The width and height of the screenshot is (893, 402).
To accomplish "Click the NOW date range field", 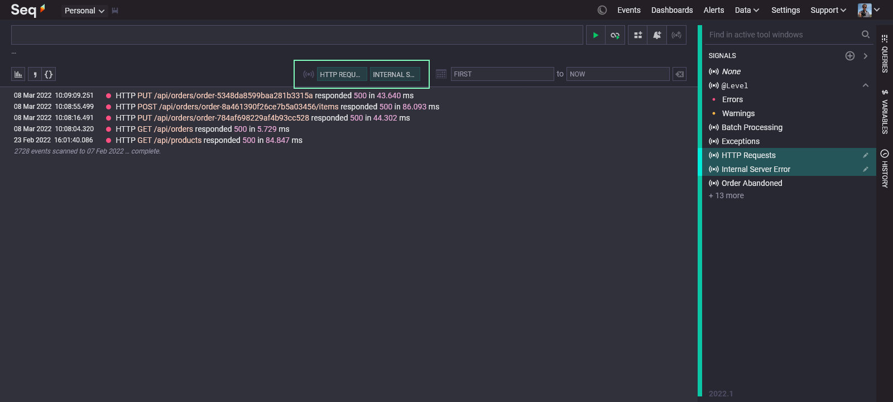I will coord(618,74).
